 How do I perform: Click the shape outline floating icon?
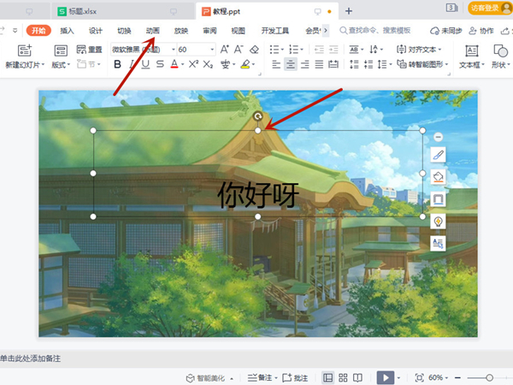click(439, 198)
